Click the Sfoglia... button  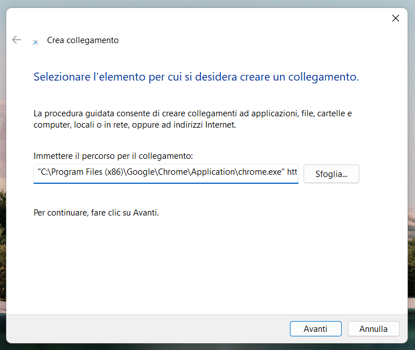[x=331, y=174]
